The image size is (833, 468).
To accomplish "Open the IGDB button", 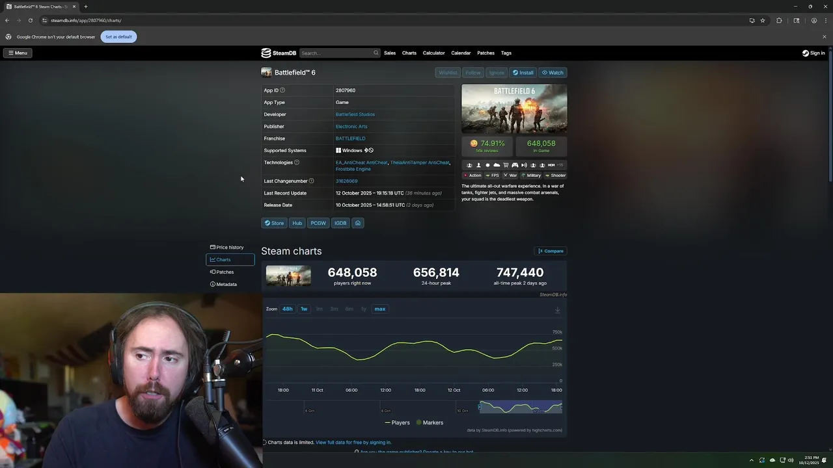I will [x=340, y=223].
